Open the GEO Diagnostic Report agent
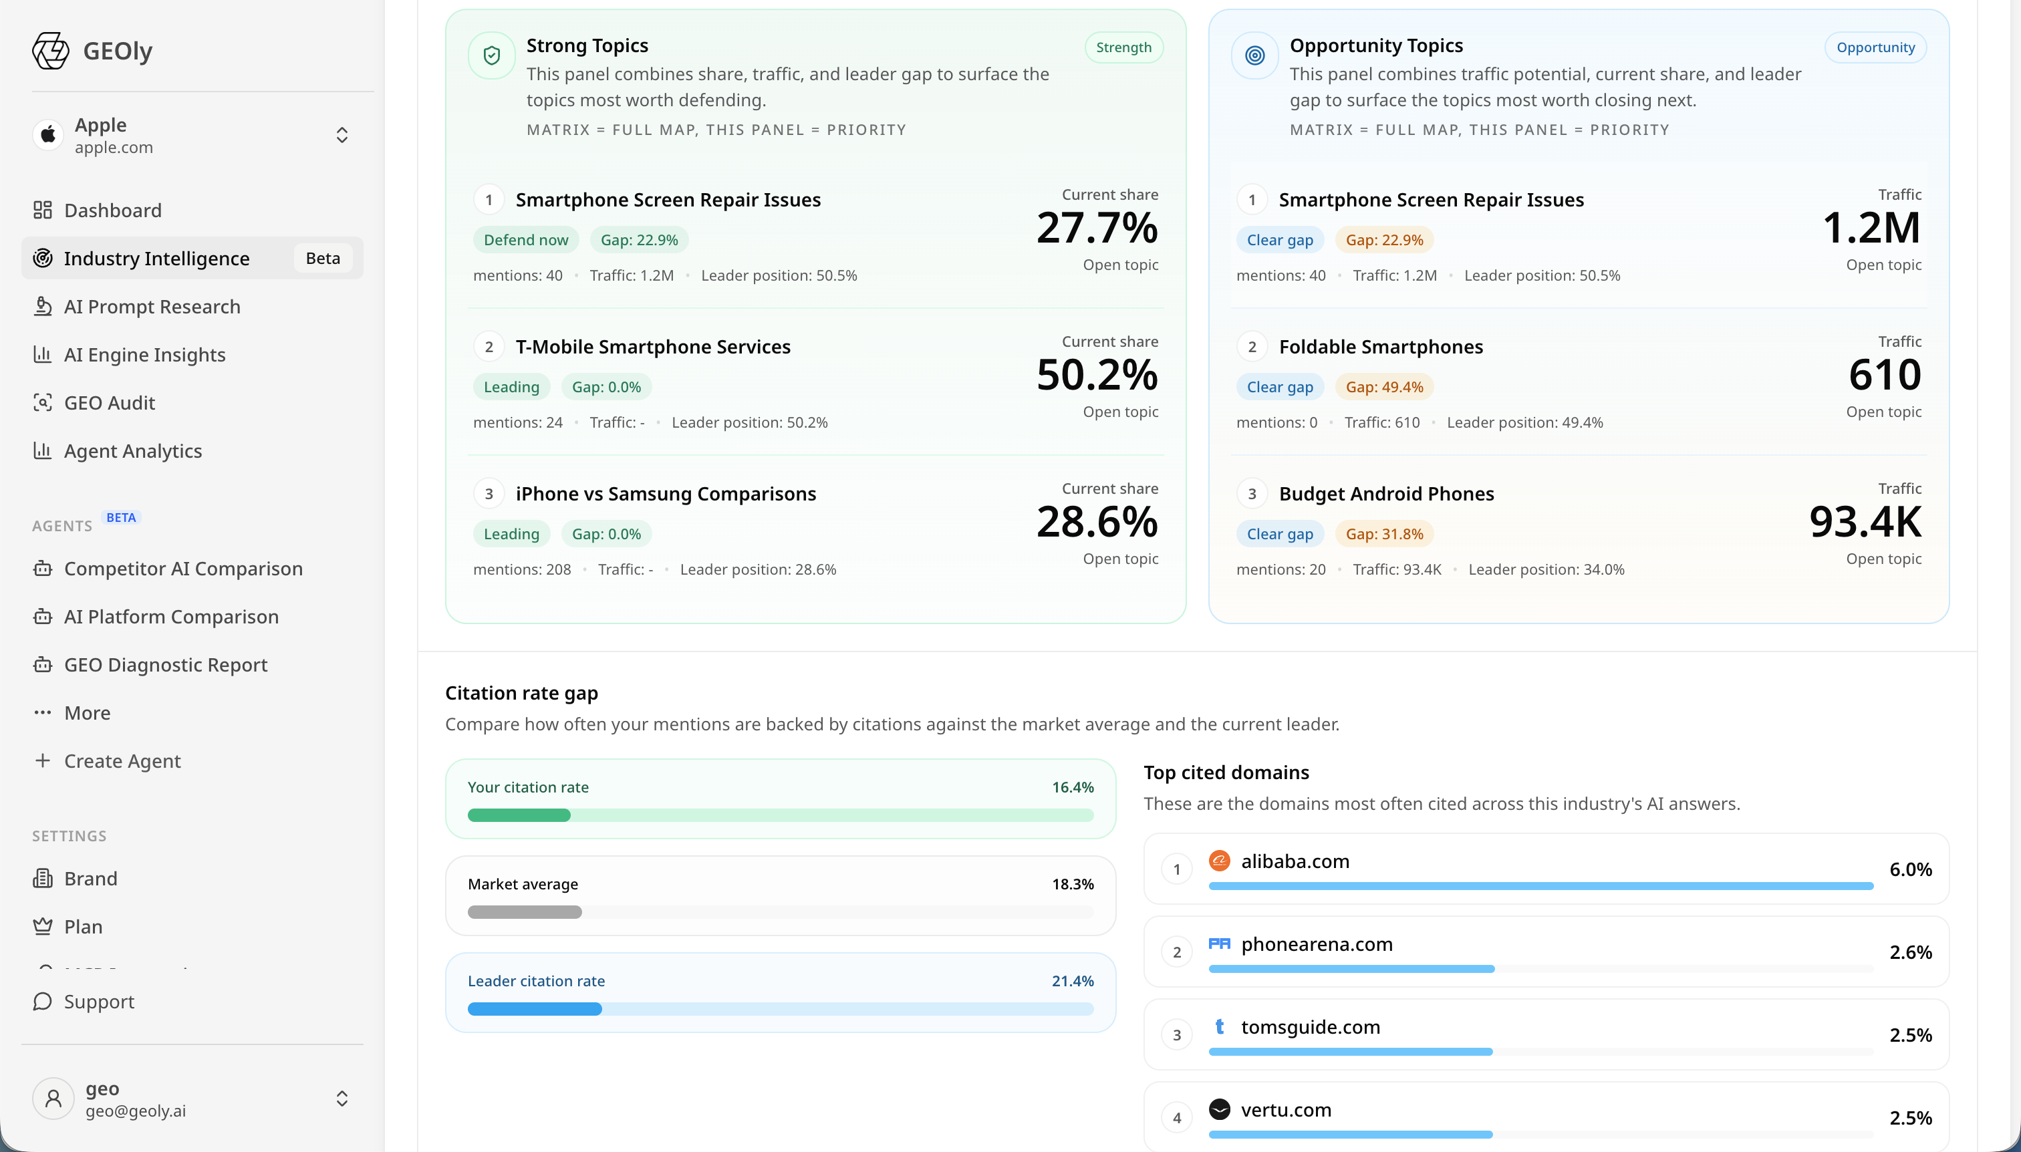Image resolution: width=2021 pixels, height=1152 pixels. click(192, 665)
